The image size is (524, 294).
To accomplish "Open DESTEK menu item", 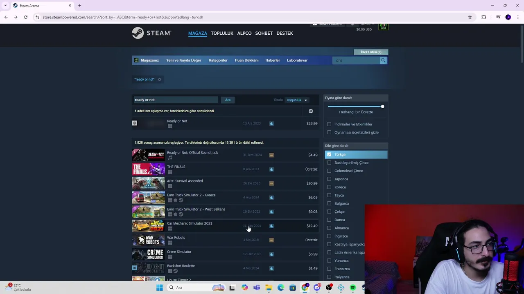I will [x=285, y=33].
